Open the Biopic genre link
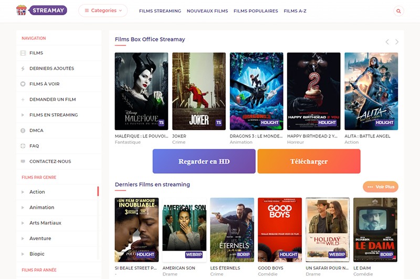The width and height of the screenshot is (420, 279). coord(37,254)
